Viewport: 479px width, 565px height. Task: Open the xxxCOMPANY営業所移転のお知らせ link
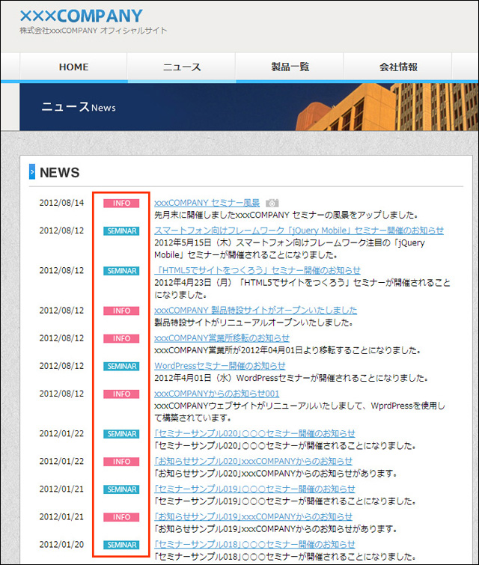(222, 338)
